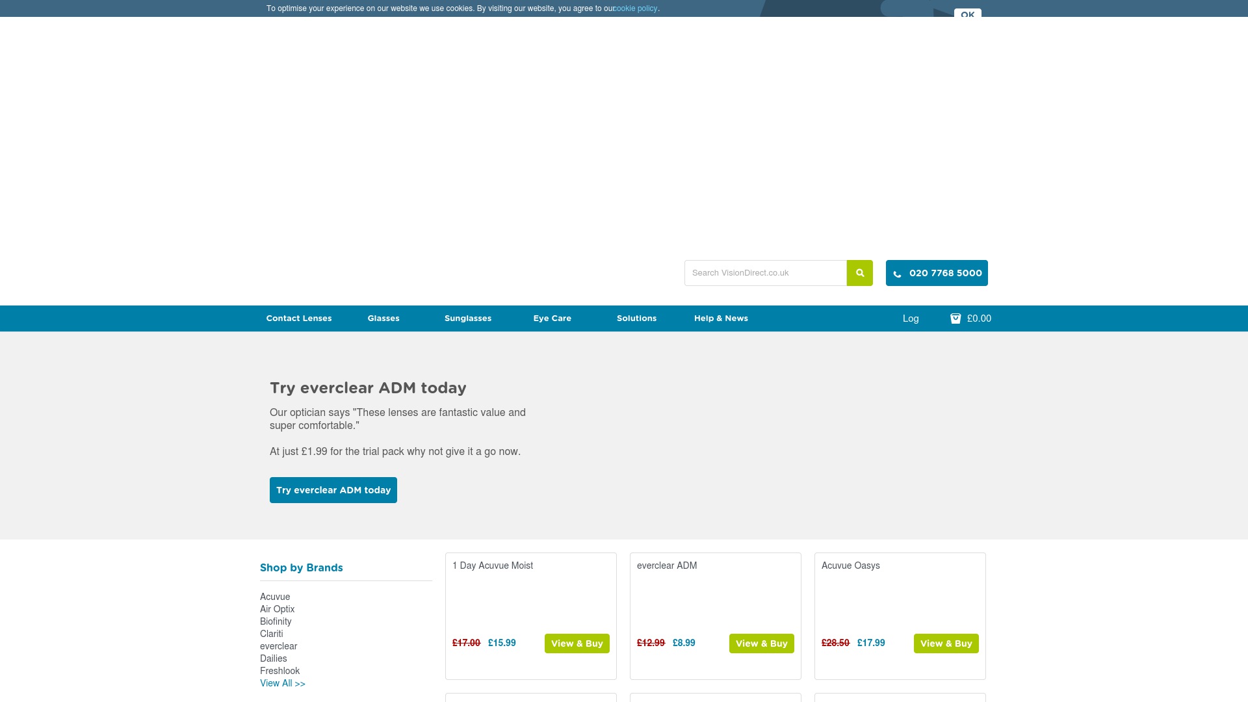This screenshot has width=1248, height=702.
Task: Open the Contact Lenses menu
Action: coord(299,318)
